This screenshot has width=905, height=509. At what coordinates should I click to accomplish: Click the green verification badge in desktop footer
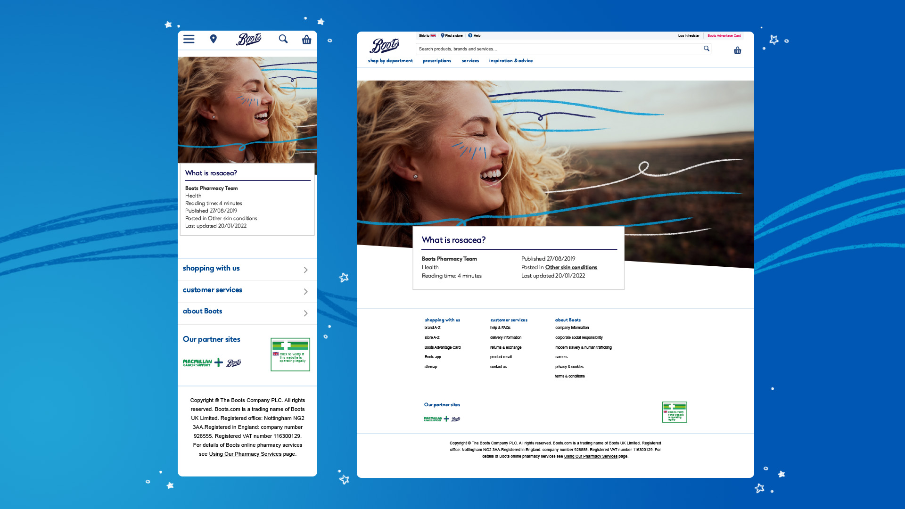tap(675, 412)
